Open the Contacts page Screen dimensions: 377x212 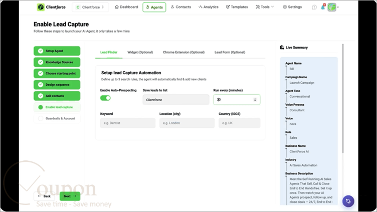181,7
